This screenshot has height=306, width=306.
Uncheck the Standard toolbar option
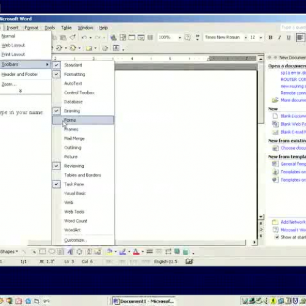(x=56, y=65)
